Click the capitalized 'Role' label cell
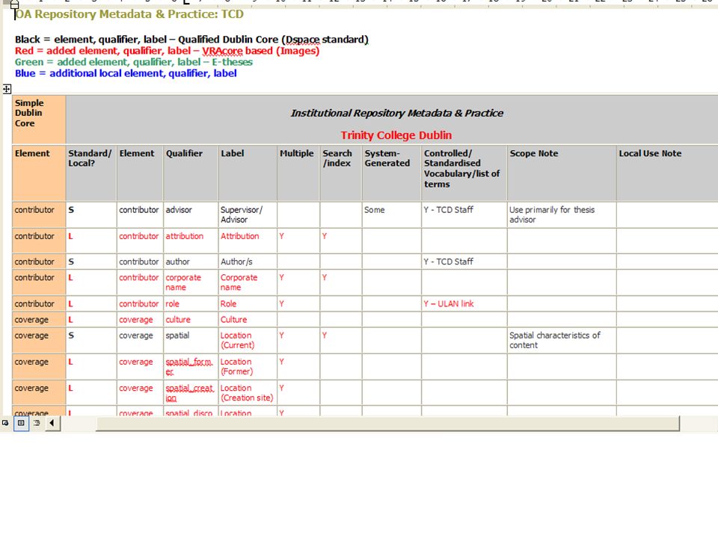 (248, 304)
